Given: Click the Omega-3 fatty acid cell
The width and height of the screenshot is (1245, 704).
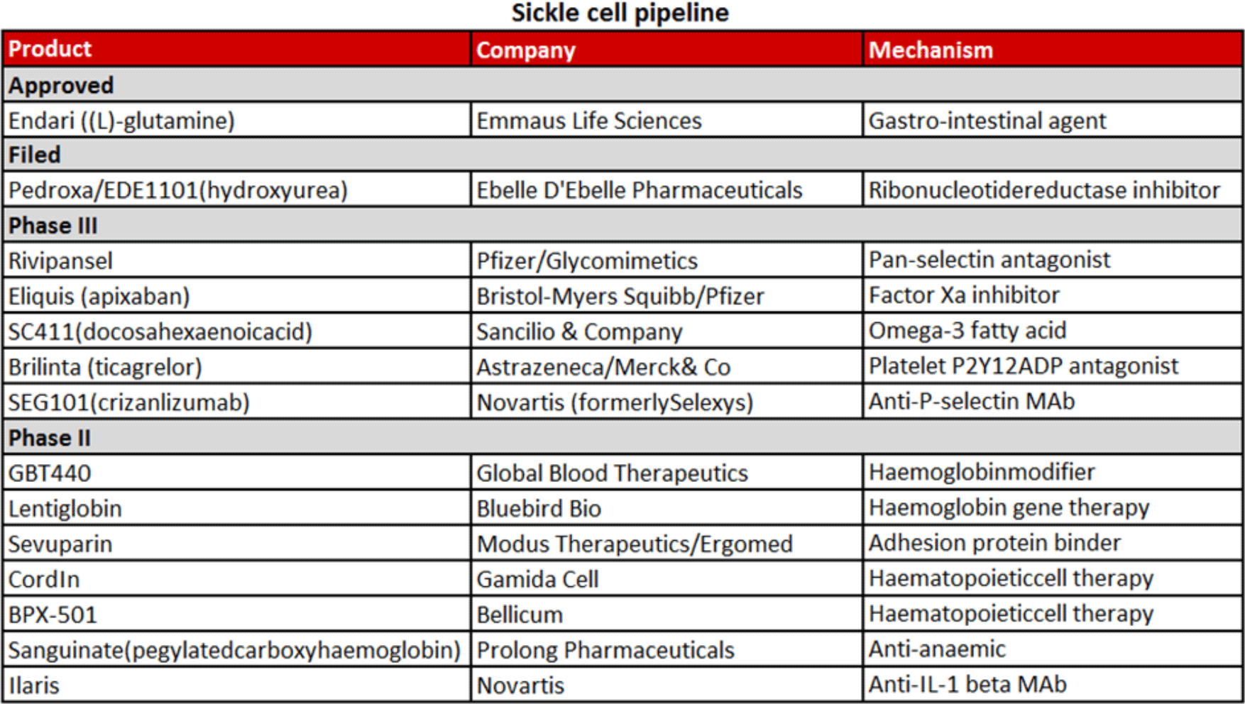Looking at the screenshot, I should 1053,331.
